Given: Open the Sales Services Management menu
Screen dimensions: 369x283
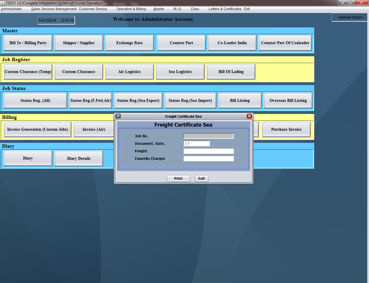Looking at the screenshot, I should coord(54,9).
